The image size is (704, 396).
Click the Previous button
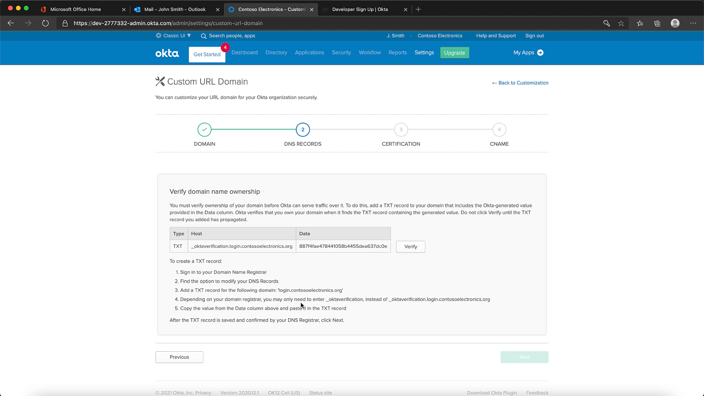179,357
